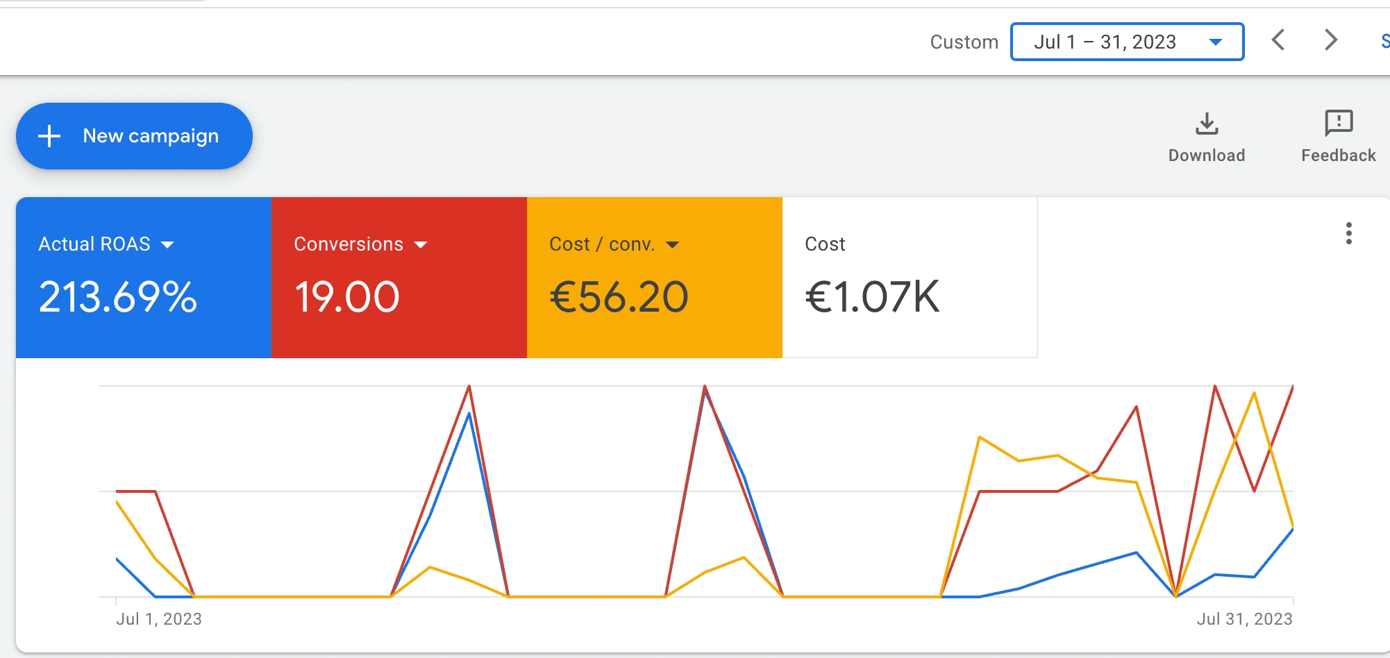The height and width of the screenshot is (658, 1390).
Task: Click the €56.20 cost per conversion value
Action: (619, 297)
